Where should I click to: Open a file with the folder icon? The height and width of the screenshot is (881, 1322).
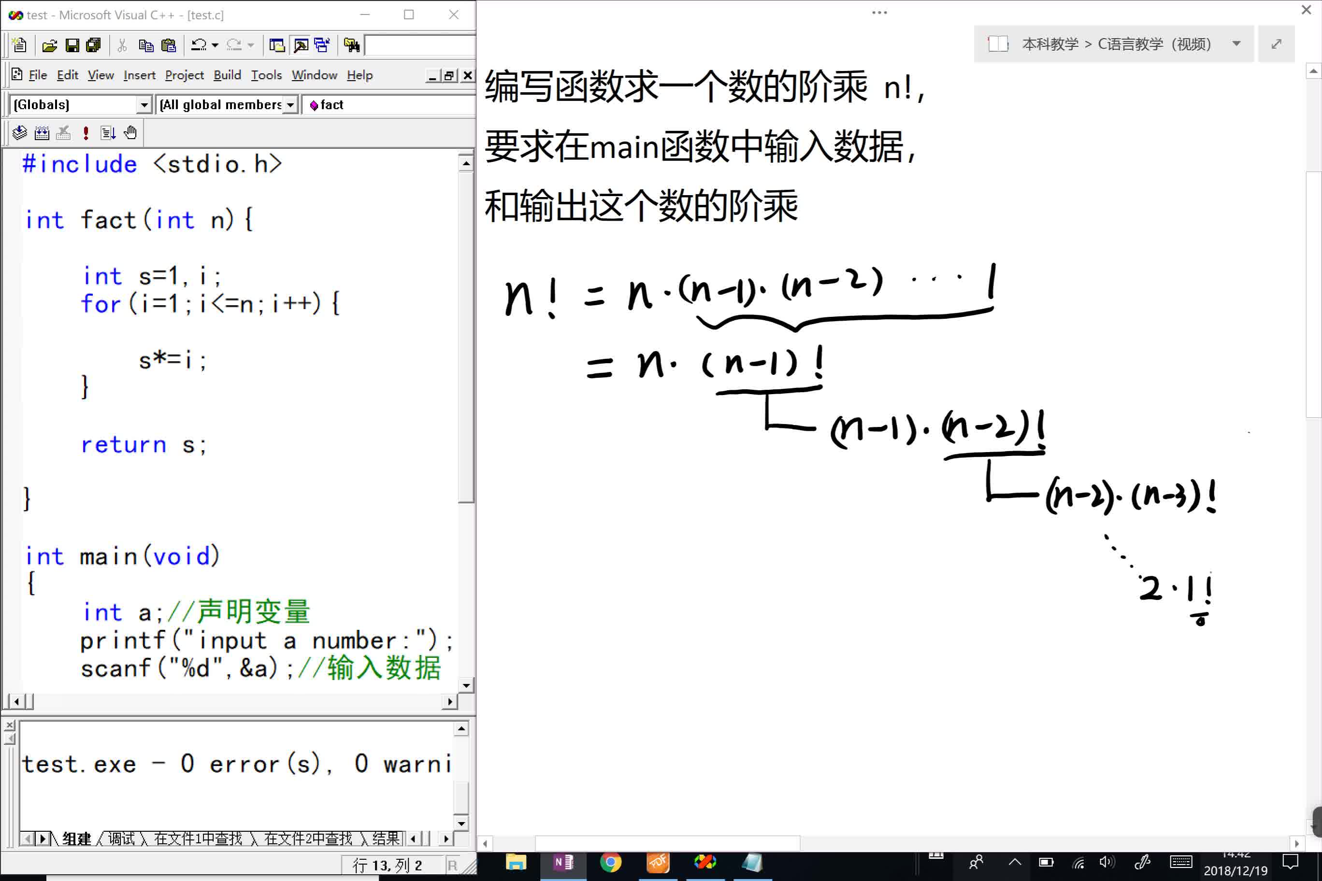(49, 45)
